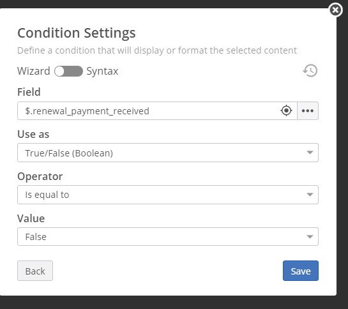
Task: Select the Wizard mode label
Action: point(34,71)
